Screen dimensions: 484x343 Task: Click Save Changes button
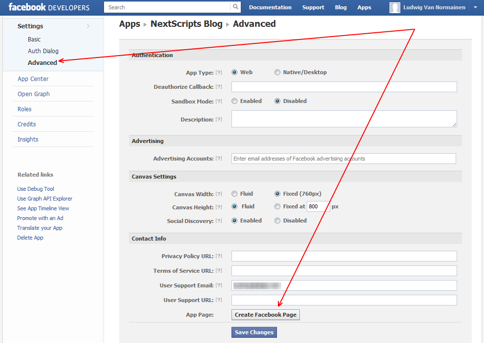pyautogui.click(x=254, y=332)
